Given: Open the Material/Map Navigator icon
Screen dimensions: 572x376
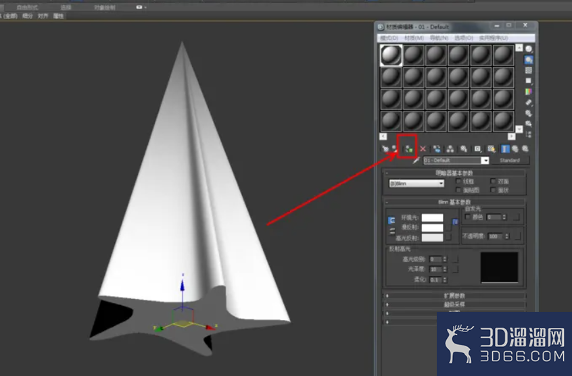Looking at the screenshot, I should [529, 134].
